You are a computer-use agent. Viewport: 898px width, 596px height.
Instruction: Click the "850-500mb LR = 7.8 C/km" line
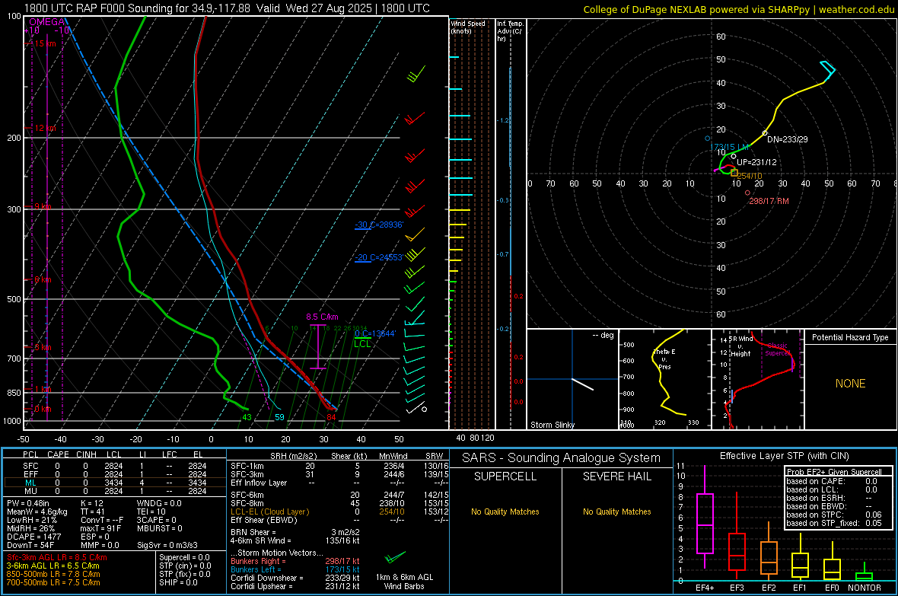pyautogui.click(x=53, y=574)
